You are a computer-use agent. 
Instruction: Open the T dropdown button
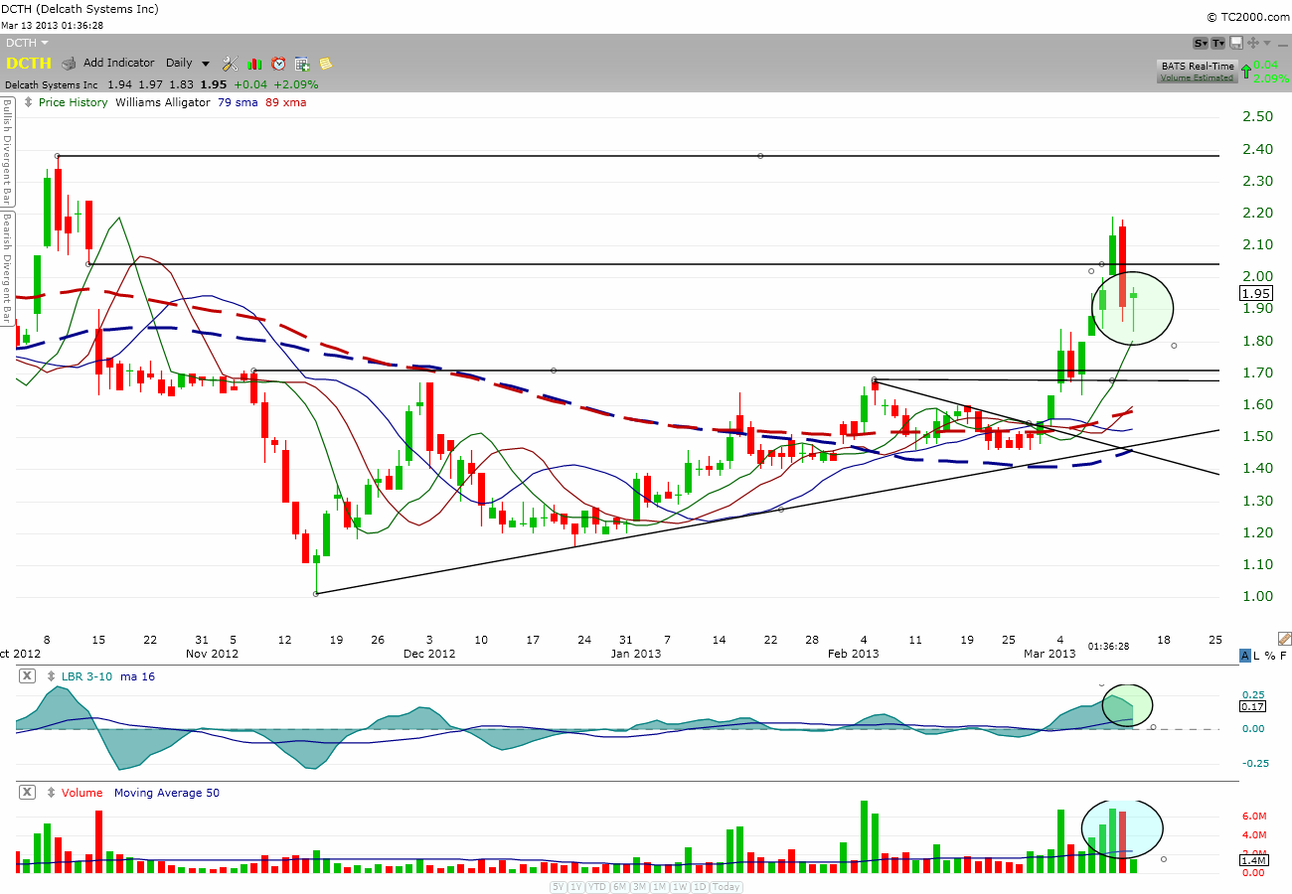(x=1218, y=43)
